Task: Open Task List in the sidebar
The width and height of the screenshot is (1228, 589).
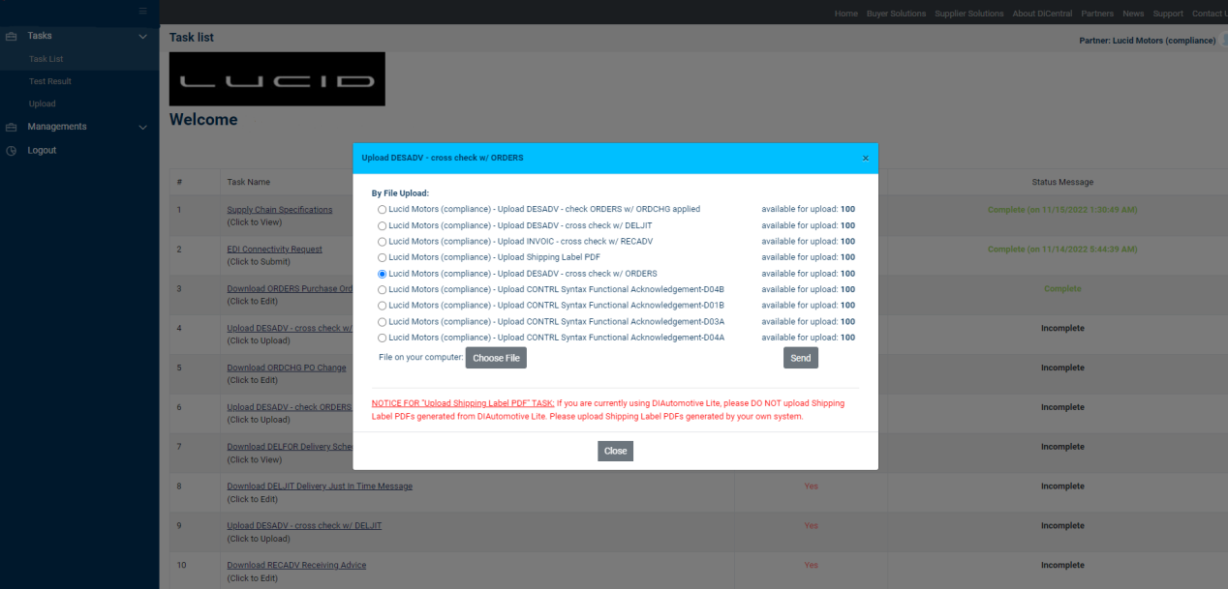Action: [x=46, y=59]
